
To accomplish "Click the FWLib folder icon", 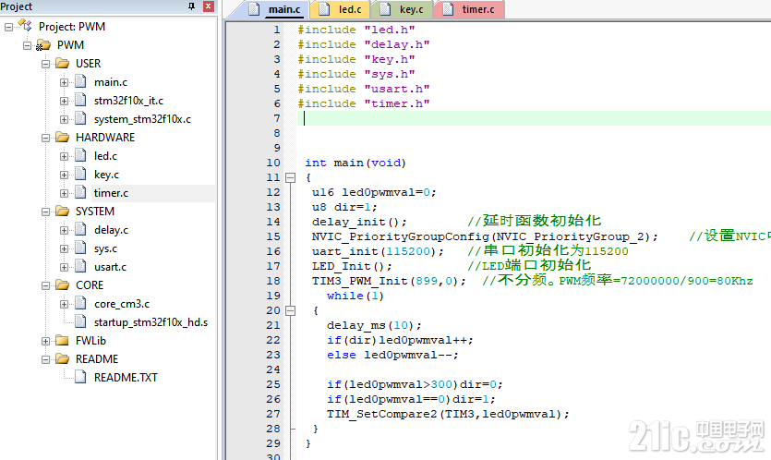I will coord(63,340).
